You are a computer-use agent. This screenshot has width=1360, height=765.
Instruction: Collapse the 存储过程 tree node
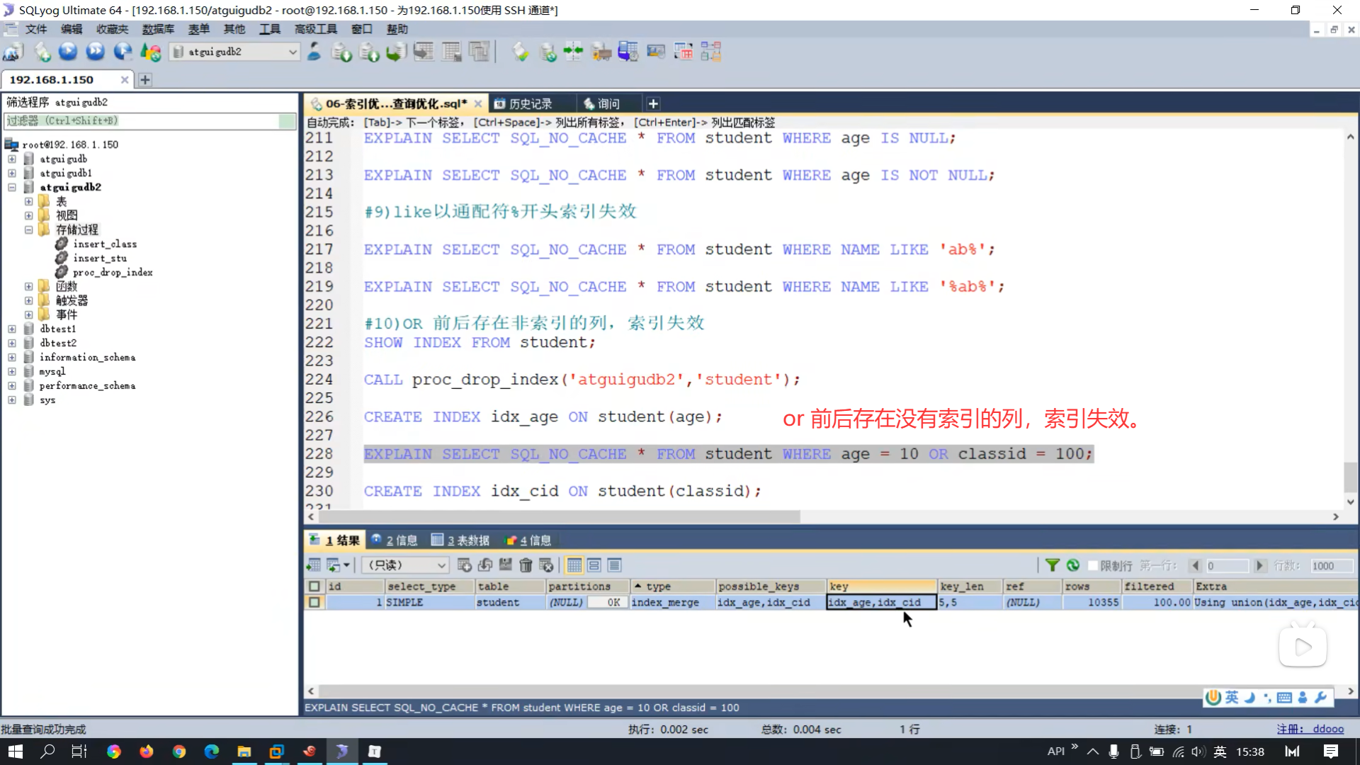point(29,229)
